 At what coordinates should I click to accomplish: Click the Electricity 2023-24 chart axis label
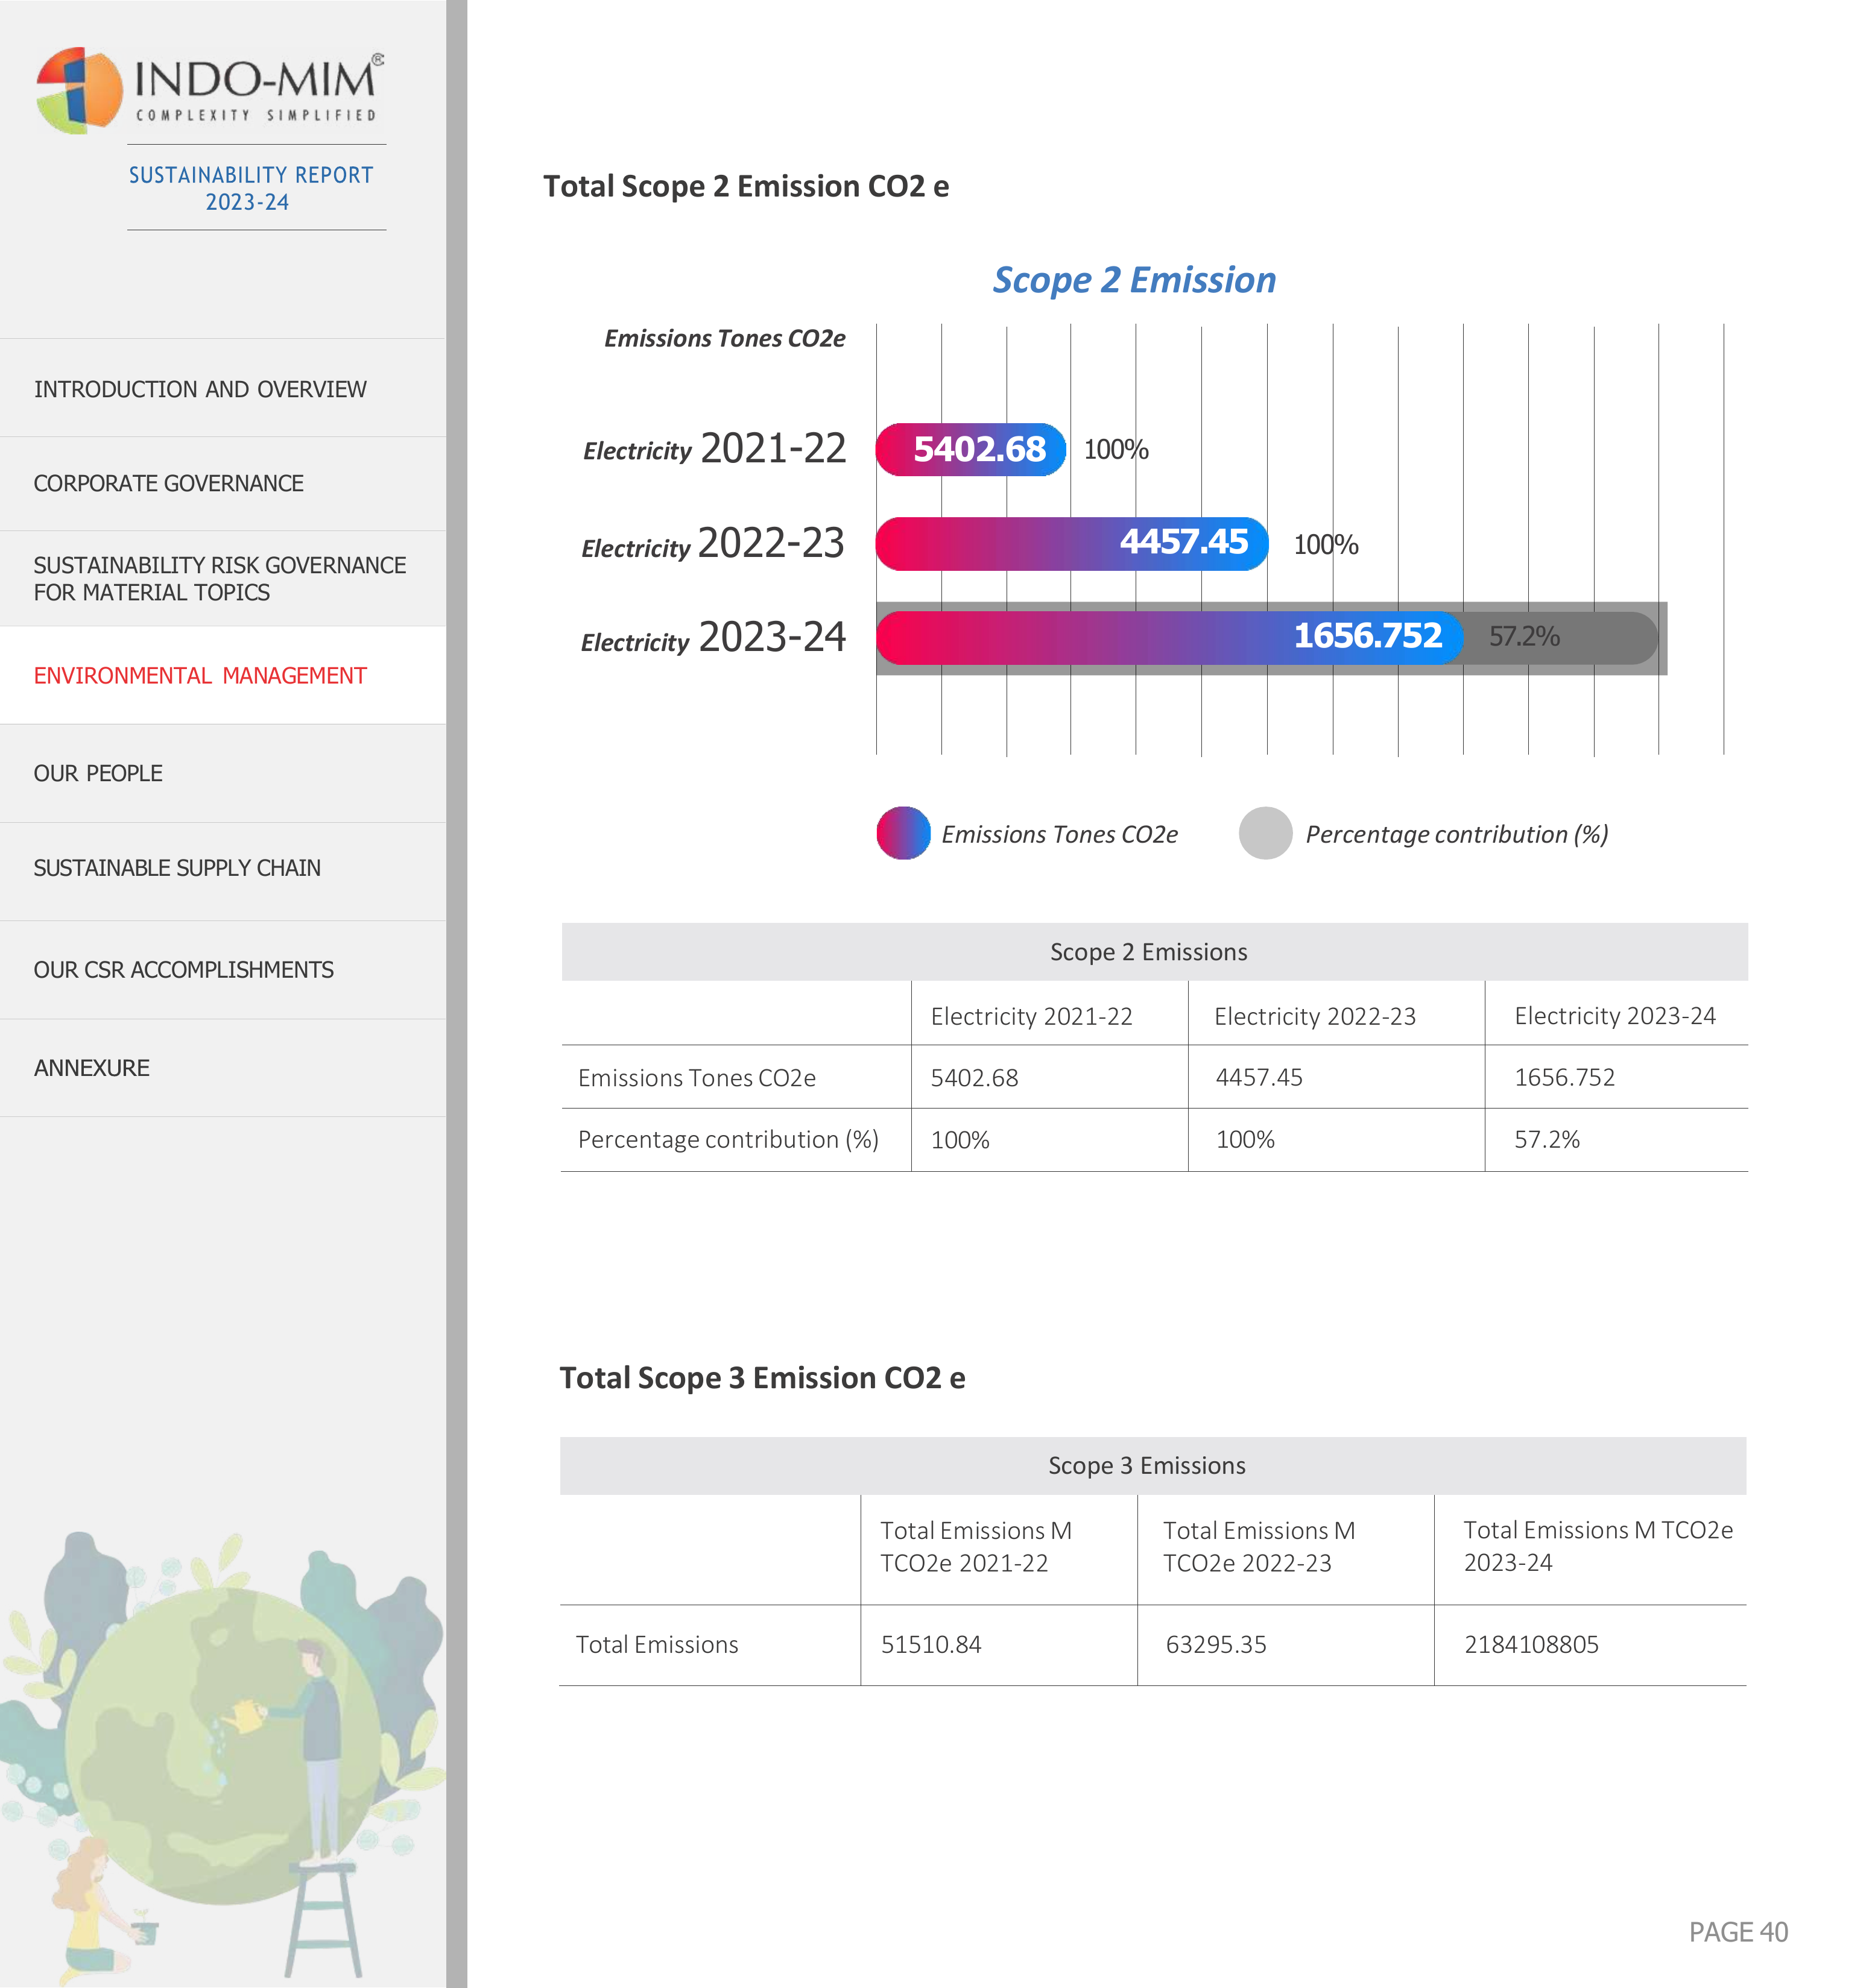(x=713, y=637)
